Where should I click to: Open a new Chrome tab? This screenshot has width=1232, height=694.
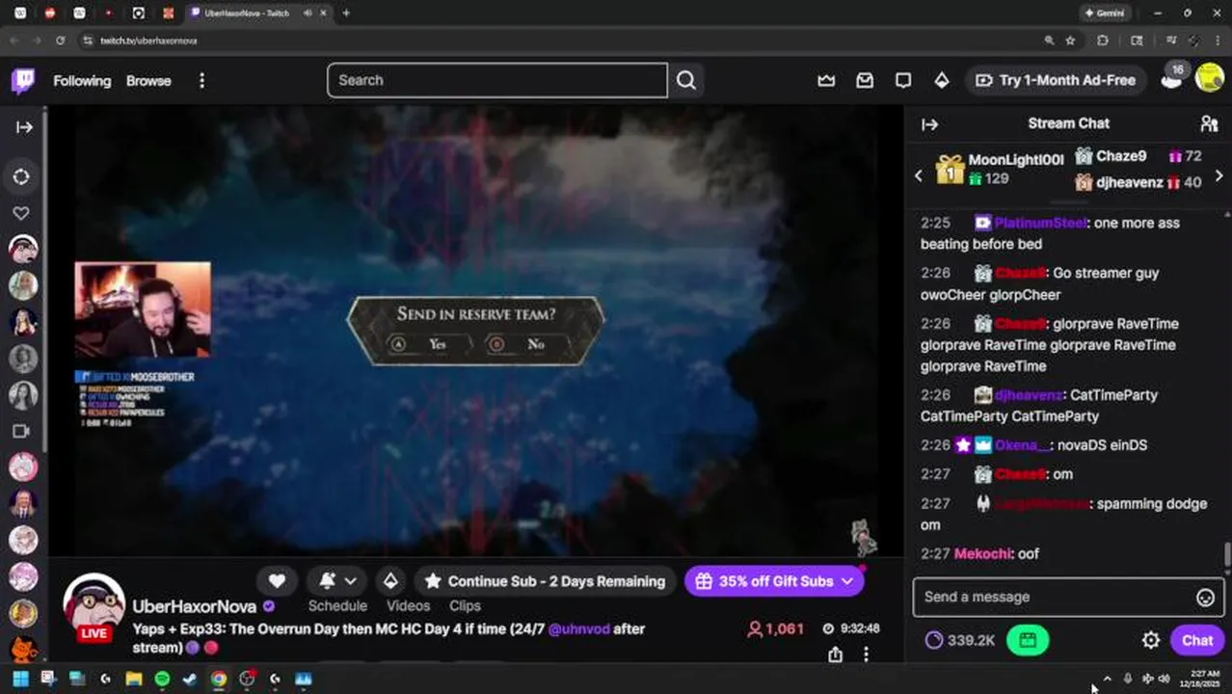pyautogui.click(x=346, y=13)
